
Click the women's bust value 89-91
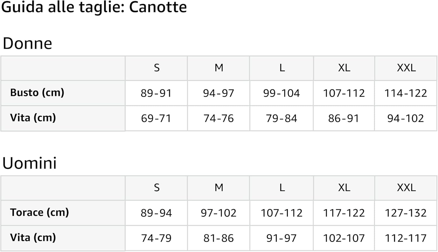click(x=156, y=93)
